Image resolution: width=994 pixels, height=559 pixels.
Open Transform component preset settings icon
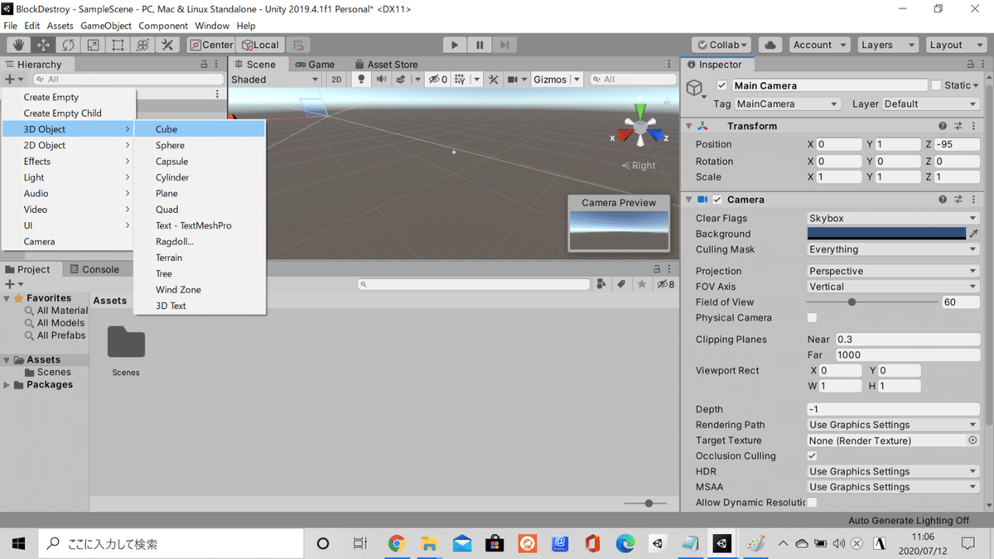[x=958, y=126]
